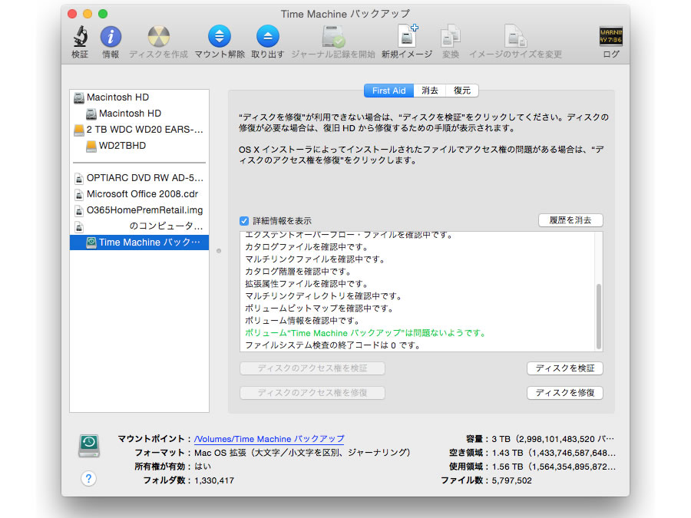Select the のコンピュータ disk image entry

pos(139,226)
